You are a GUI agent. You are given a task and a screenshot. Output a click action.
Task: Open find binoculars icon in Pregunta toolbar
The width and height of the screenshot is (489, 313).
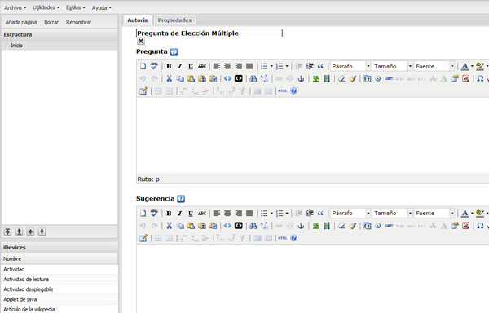253,78
